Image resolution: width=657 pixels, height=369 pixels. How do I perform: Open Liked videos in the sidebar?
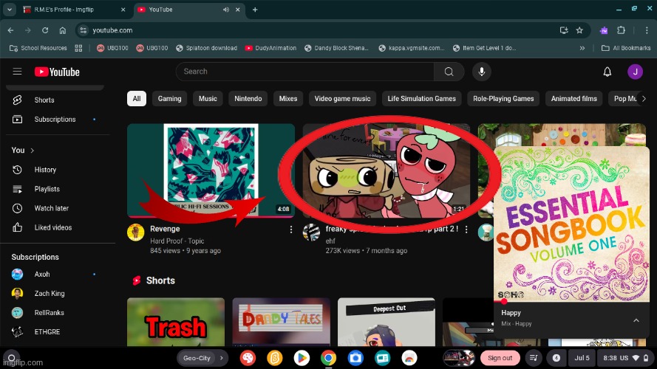pos(55,227)
